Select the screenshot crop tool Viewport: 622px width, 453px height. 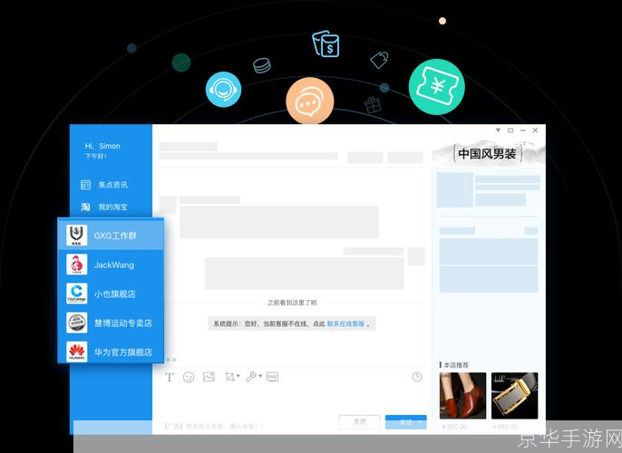[229, 377]
